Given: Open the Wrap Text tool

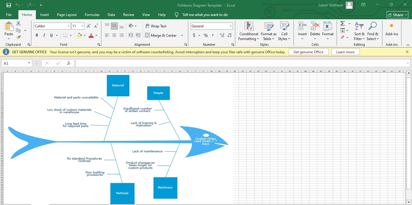Looking at the screenshot, I should (156, 26).
